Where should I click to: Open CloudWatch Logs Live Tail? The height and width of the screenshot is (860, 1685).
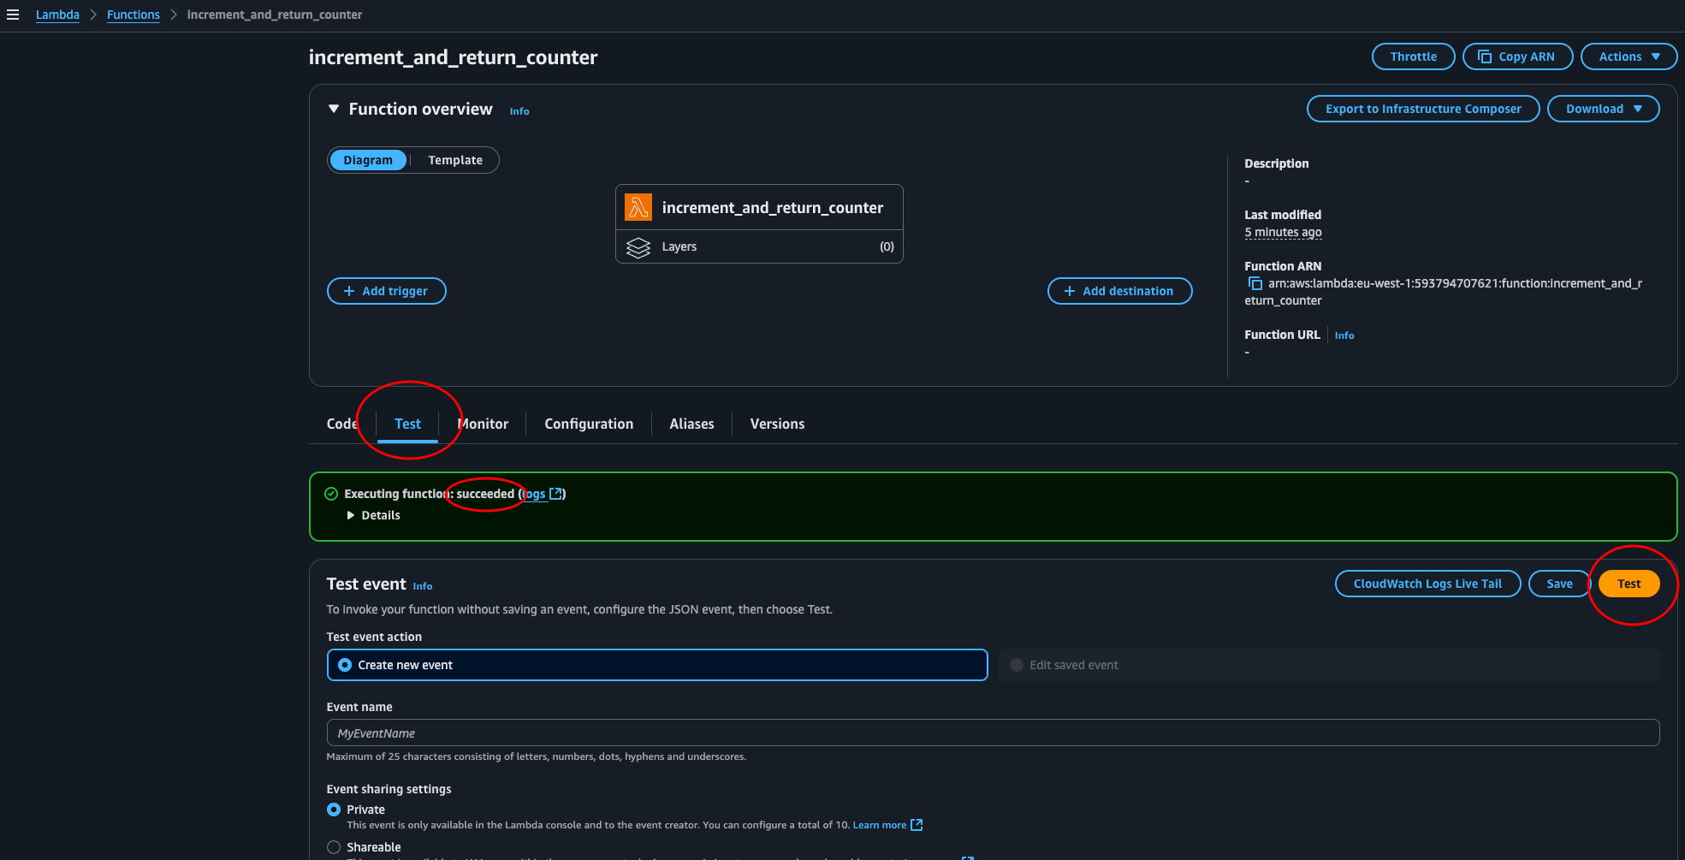coord(1427,583)
